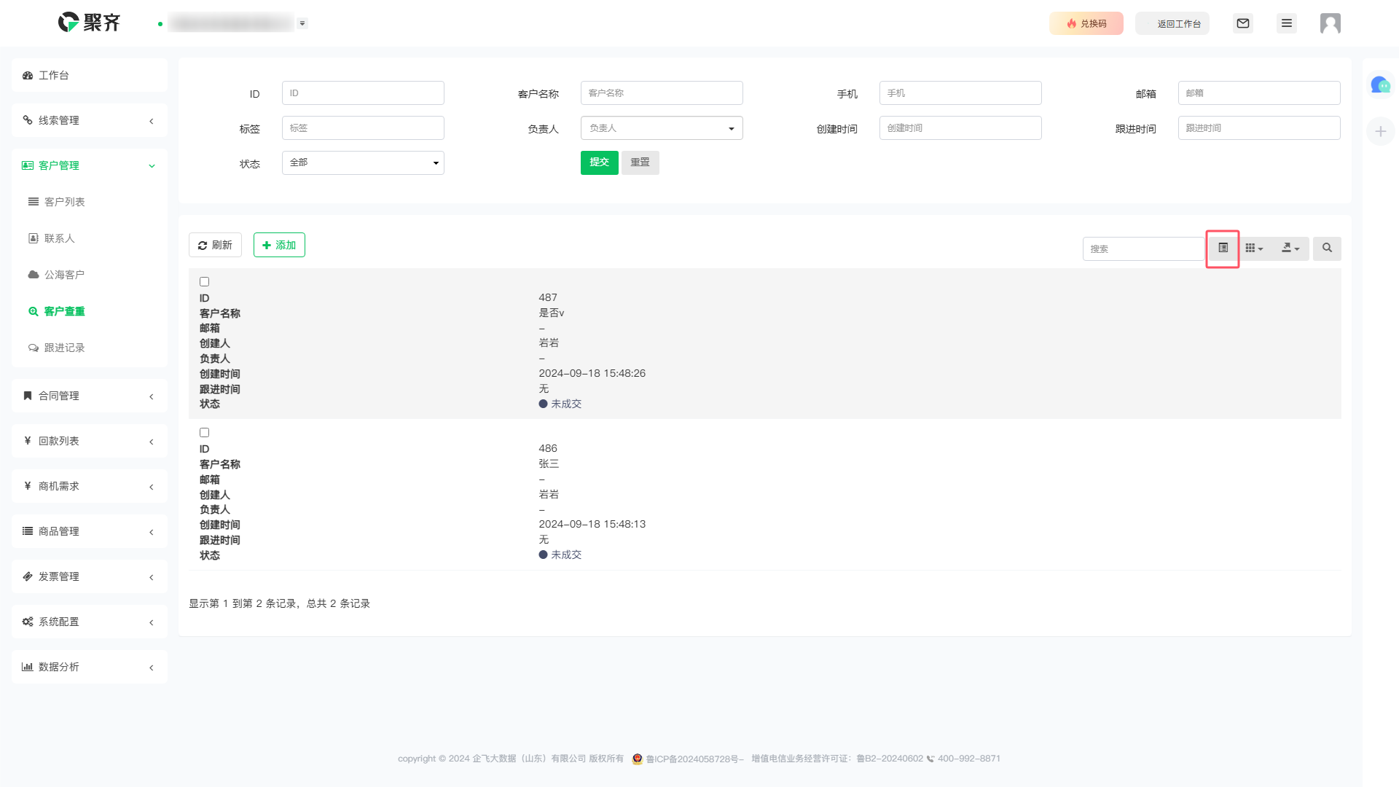Click the 联系人 contact icon

(34, 238)
